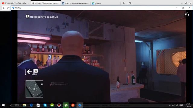Open the Новости и обновление канала tab
The image size is (193, 108).
[x=75, y=3]
